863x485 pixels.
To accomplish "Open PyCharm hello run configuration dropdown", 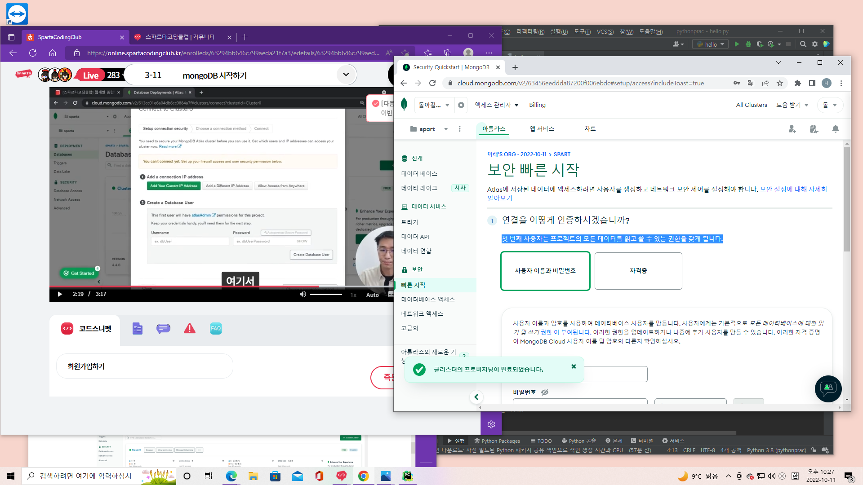I will (x=710, y=44).
